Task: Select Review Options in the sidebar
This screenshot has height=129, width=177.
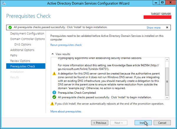Action: [x=20, y=61]
